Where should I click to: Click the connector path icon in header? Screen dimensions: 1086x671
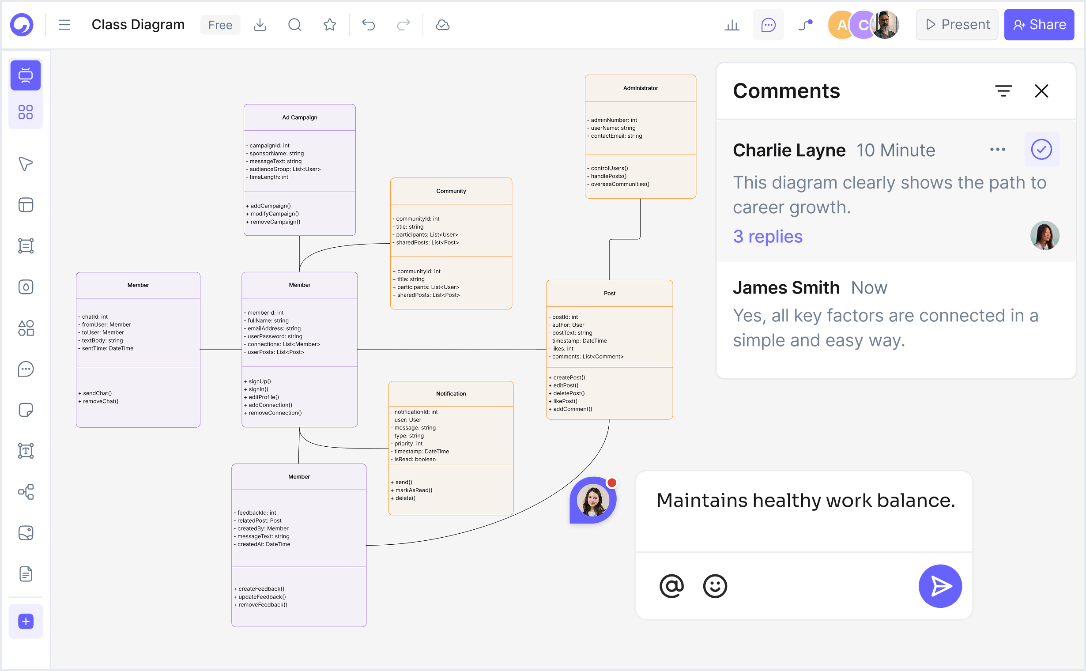point(806,25)
